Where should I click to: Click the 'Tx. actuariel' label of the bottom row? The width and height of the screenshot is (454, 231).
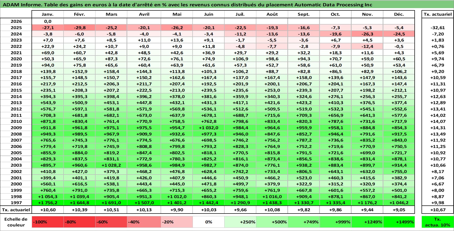click(x=16, y=210)
